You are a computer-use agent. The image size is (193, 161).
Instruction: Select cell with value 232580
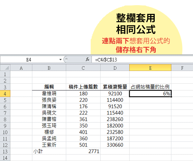[x=115, y=132]
